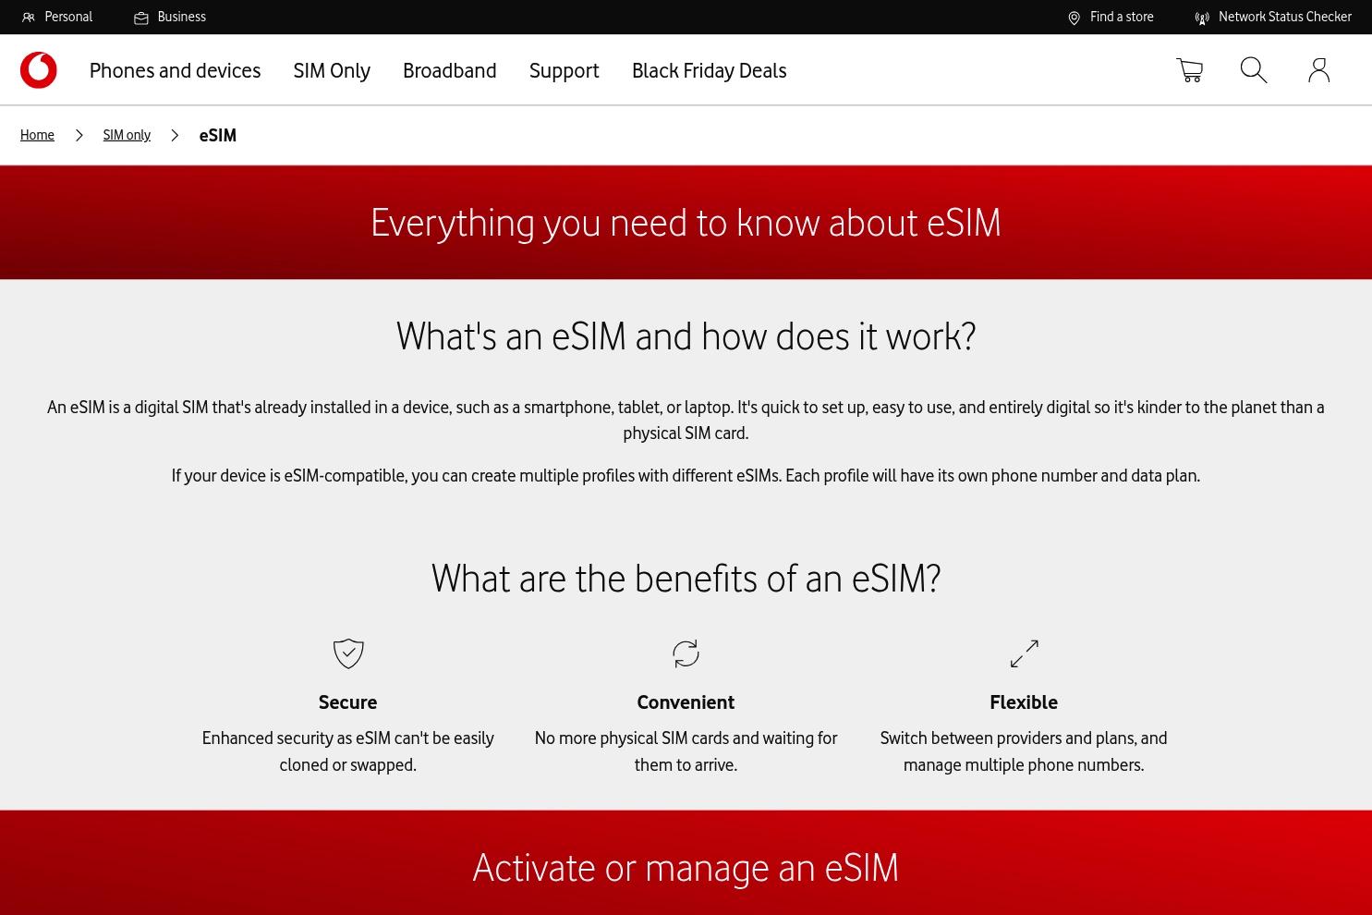Click paragraph starting 'An eSIM is a digital SIM'
The width and height of the screenshot is (1372, 915).
point(686,421)
